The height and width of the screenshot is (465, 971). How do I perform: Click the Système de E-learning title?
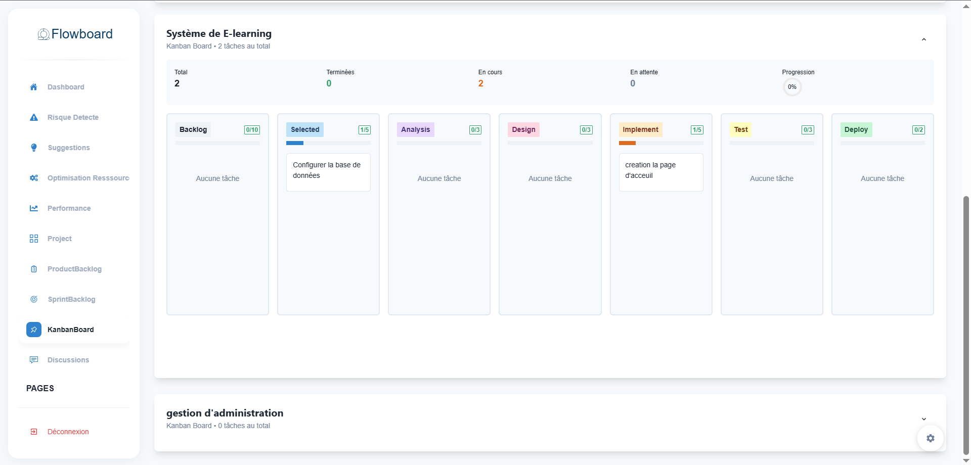[219, 33]
